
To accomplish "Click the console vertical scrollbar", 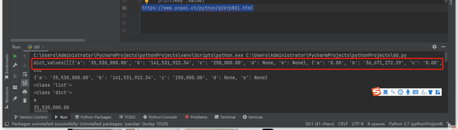I will (x=446, y=56).
